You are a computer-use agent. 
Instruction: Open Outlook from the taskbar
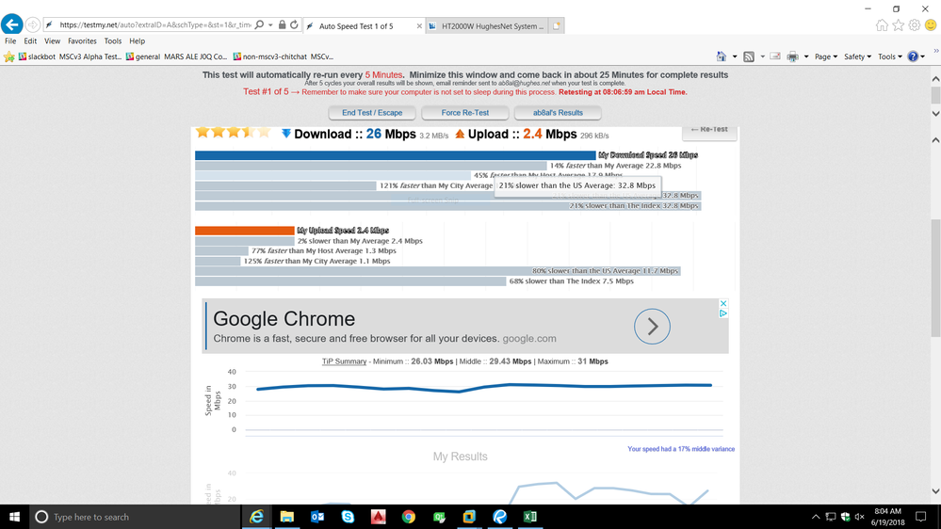[317, 517]
